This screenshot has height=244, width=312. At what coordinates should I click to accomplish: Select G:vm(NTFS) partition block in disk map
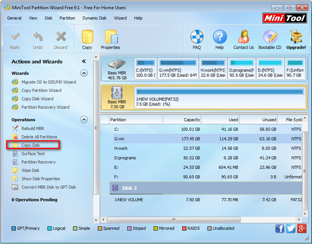178,69
